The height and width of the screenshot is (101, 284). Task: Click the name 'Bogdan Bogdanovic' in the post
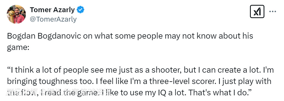[44, 36]
